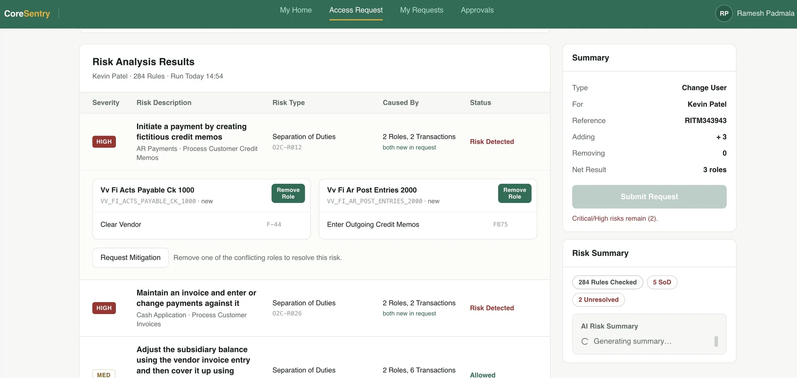Click transaction code F-44
This screenshot has width=797, height=378.
tap(274, 224)
